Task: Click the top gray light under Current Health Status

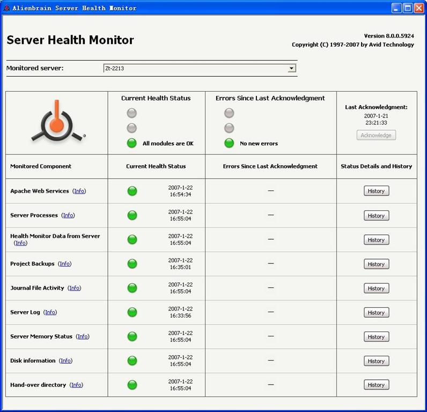Action: [132, 113]
